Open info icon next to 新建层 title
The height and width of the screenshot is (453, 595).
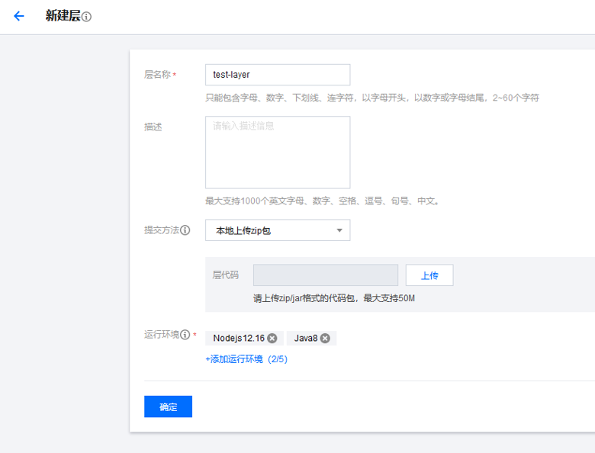point(86,17)
